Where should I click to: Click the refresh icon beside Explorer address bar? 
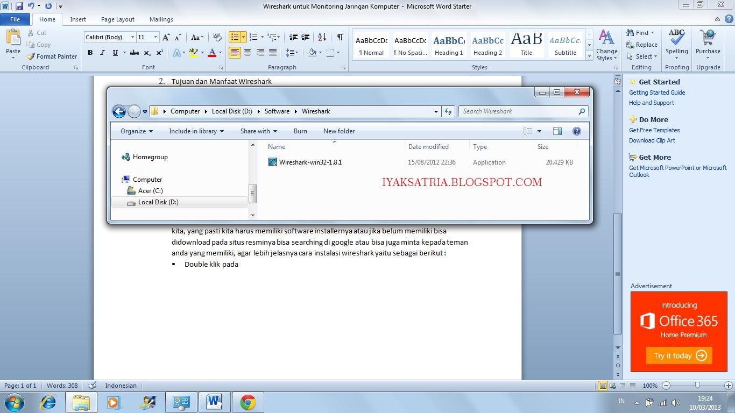pos(448,111)
